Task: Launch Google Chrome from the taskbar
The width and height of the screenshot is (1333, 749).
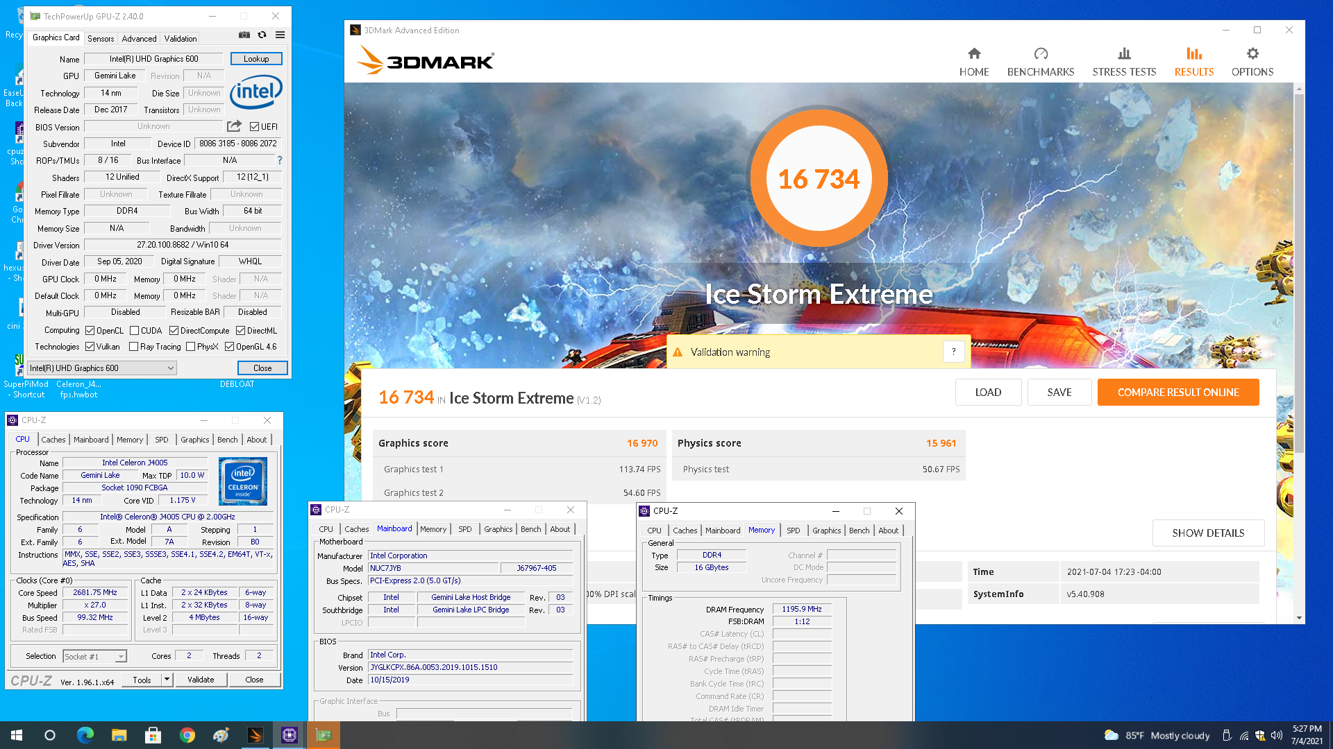Action: click(x=187, y=735)
